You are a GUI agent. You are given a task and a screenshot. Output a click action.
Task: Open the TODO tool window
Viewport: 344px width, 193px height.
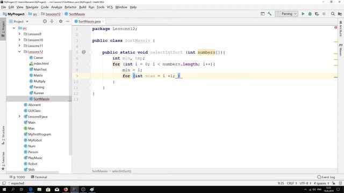17,177
